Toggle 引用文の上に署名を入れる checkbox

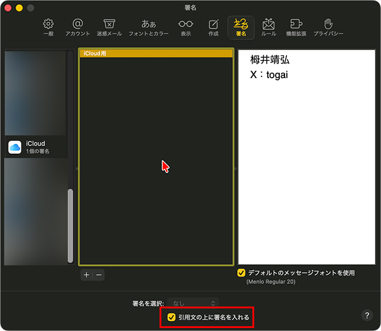coord(171,317)
